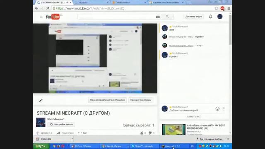Screen dimensions: 265x149
Task: Switch to Skype taskbar window
Action: 144,146
